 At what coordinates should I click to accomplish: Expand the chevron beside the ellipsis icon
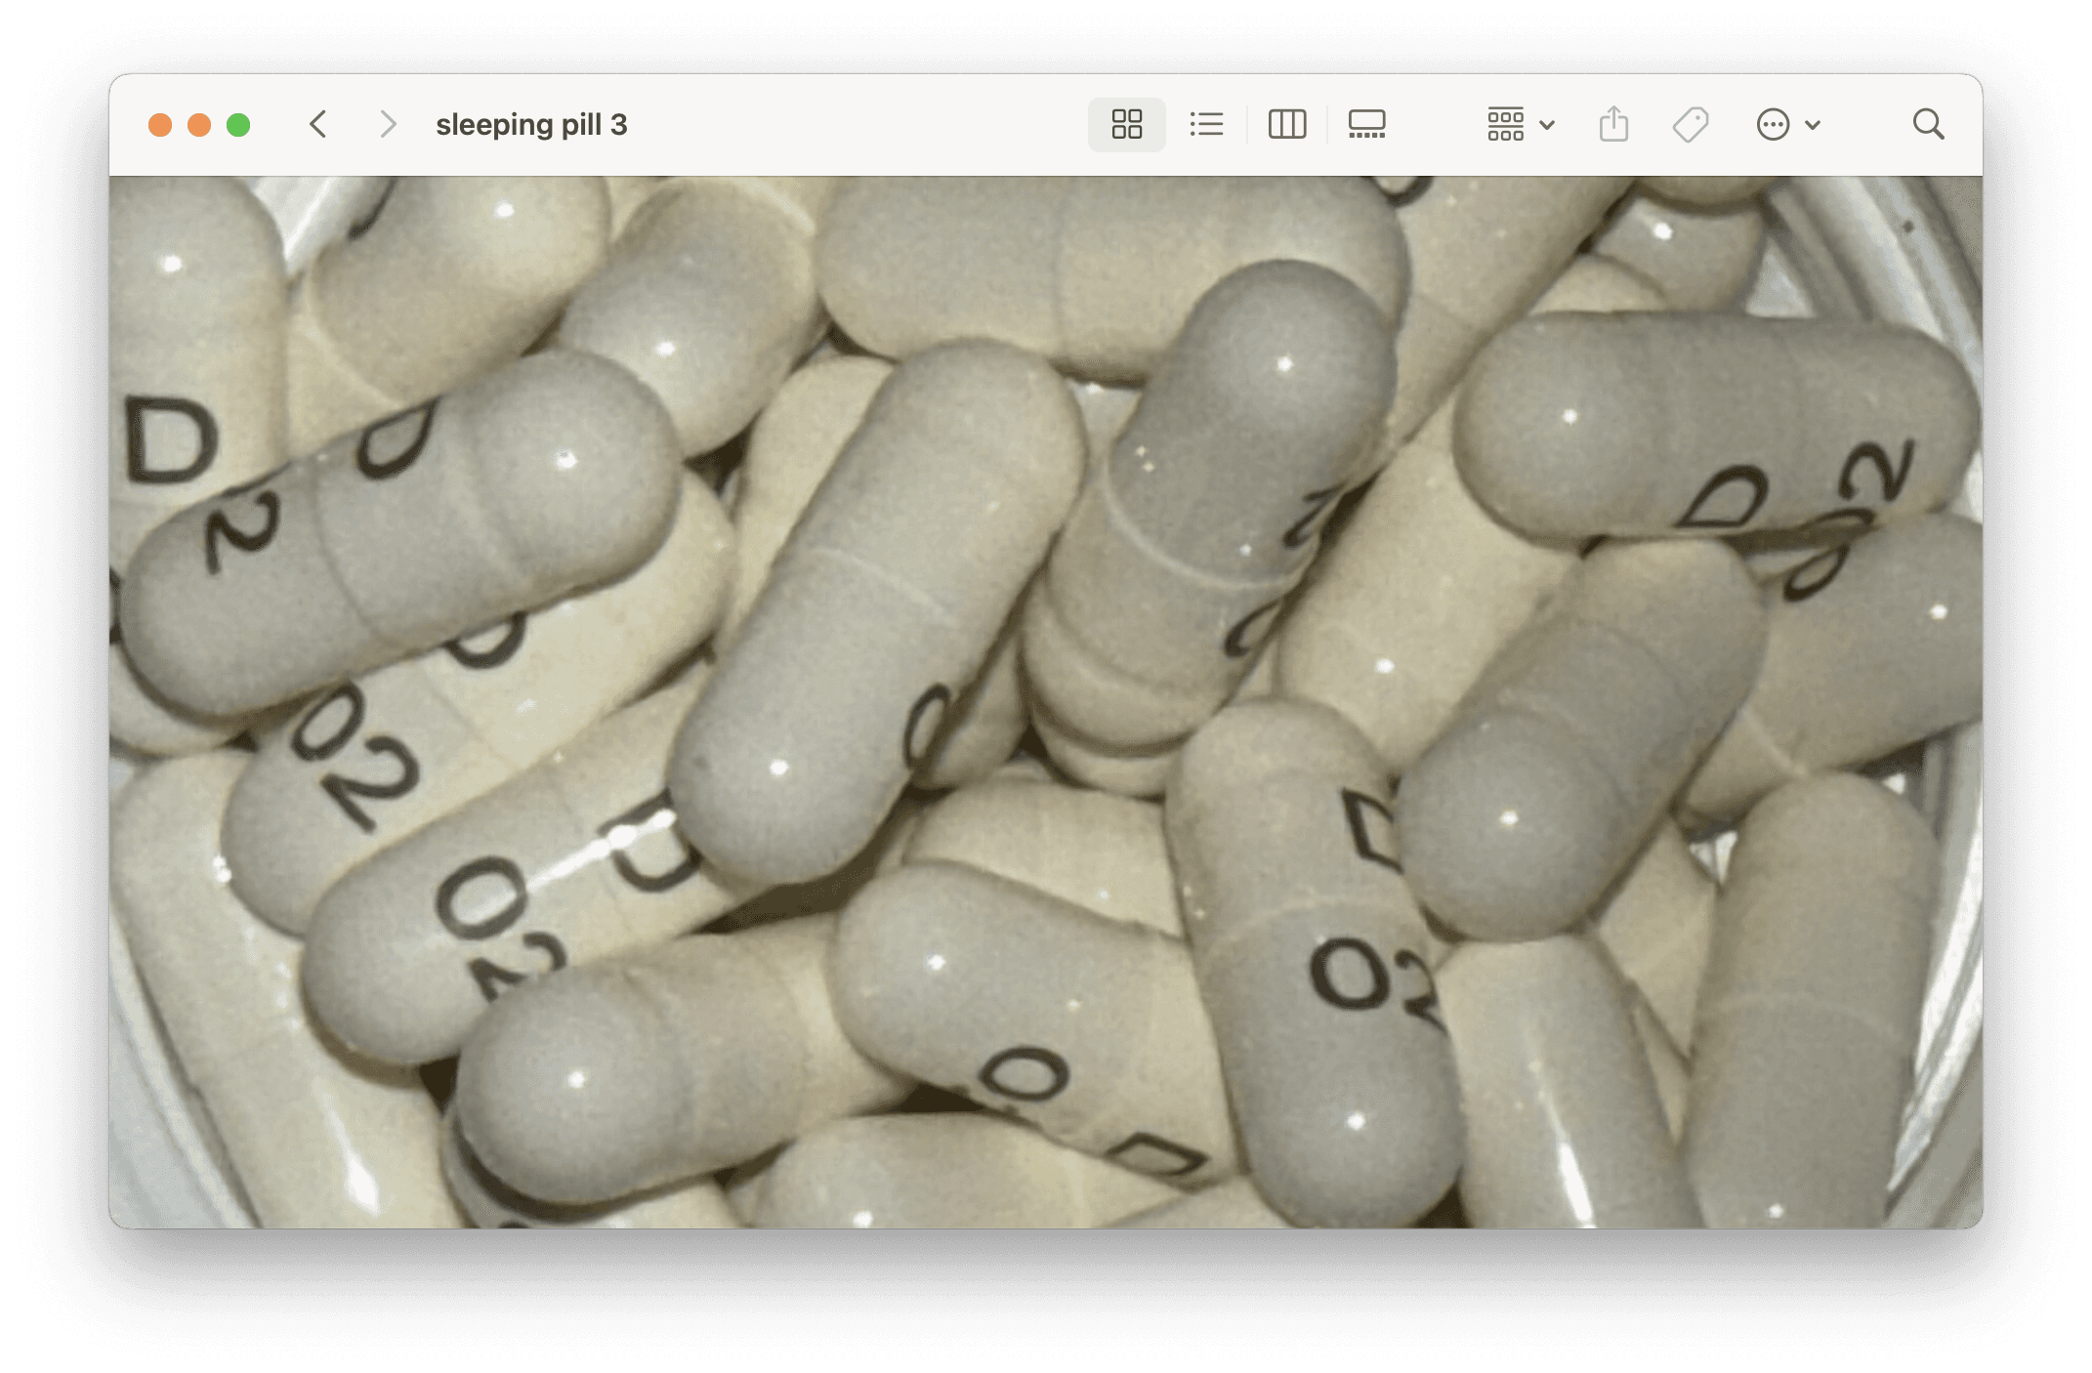(1813, 125)
